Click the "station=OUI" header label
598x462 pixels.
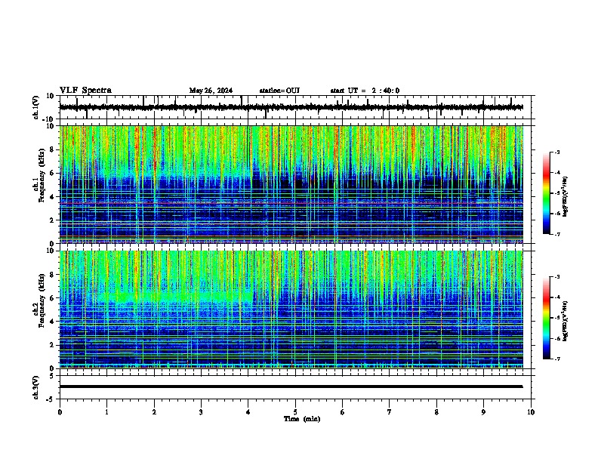click(x=279, y=91)
